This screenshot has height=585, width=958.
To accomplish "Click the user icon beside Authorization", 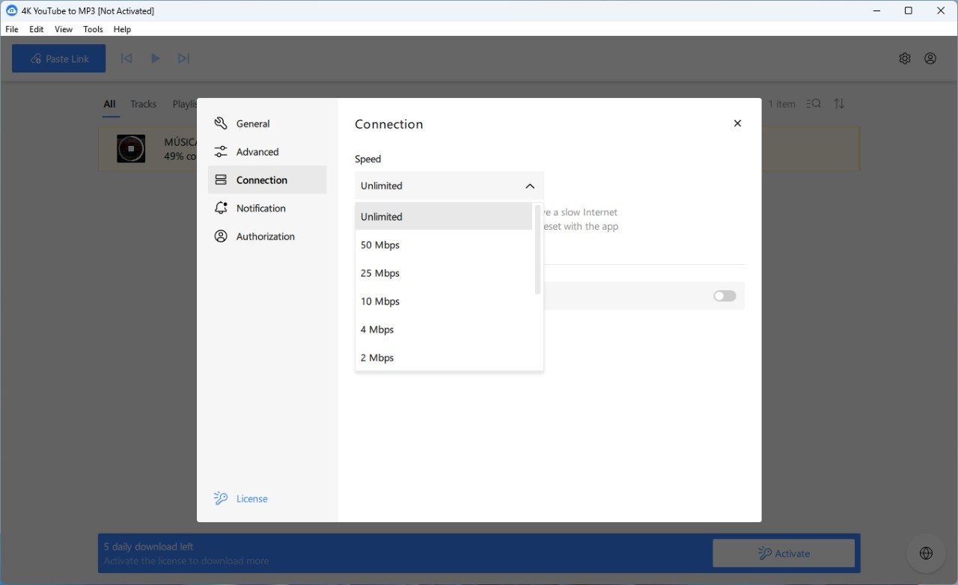I will pyautogui.click(x=221, y=236).
